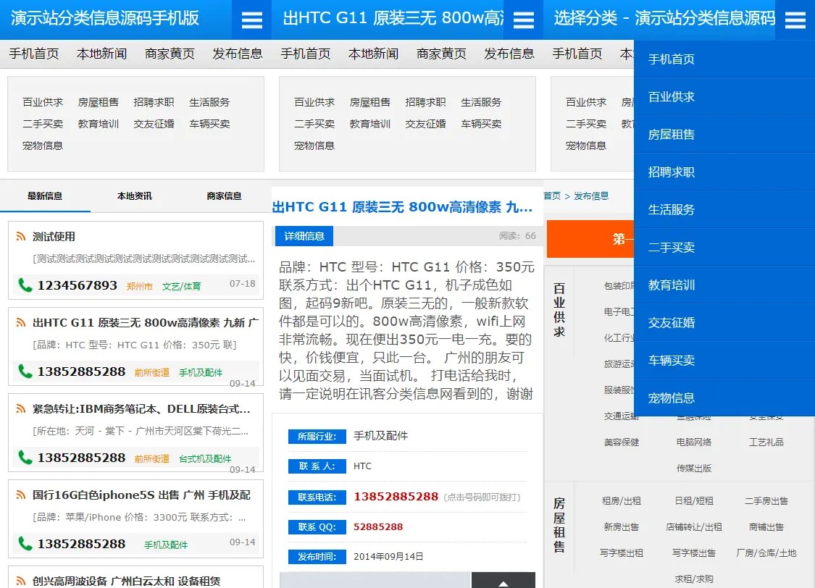Click the 2014年09月14日 publish date
This screenshot has width=815, height=588.
pos(388,557)
